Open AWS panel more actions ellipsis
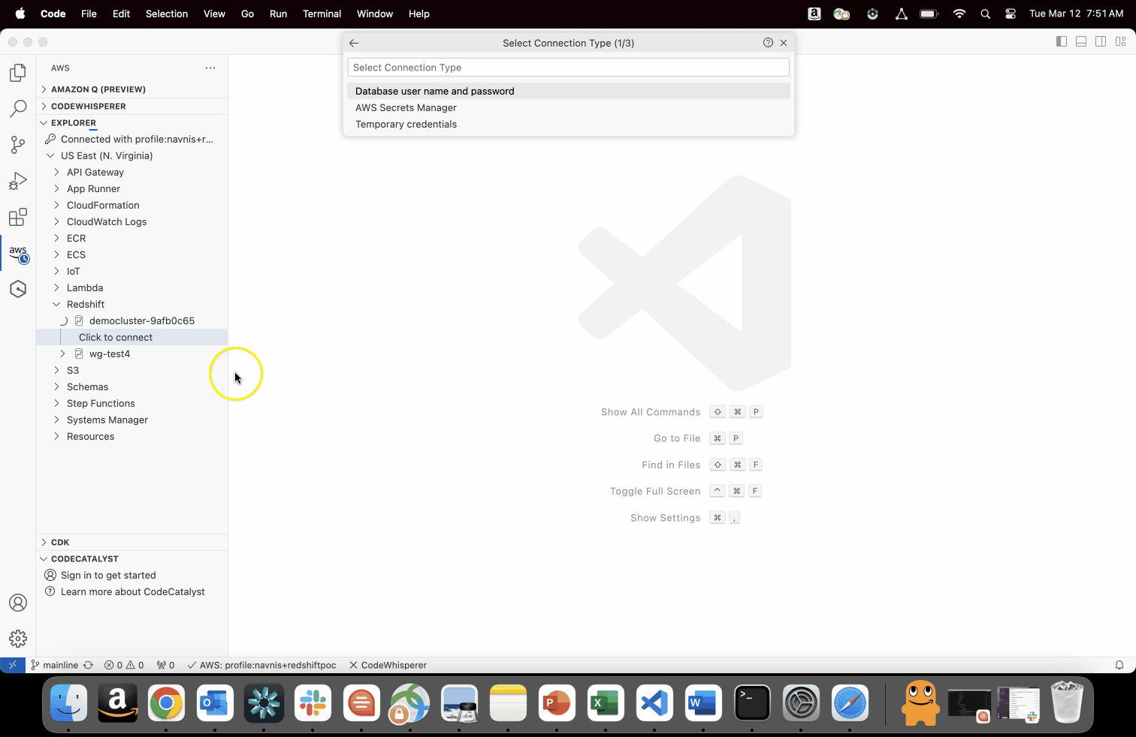 tap(210, 68)
